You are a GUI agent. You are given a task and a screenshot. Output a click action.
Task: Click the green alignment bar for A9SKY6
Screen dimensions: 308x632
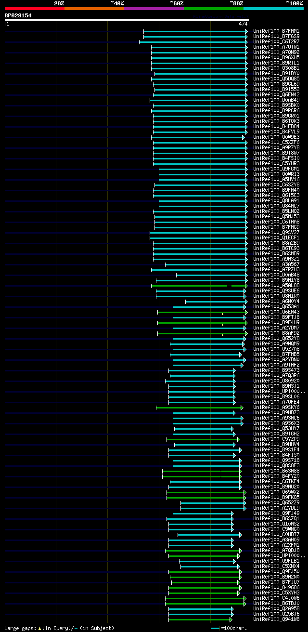coord(200,408)
